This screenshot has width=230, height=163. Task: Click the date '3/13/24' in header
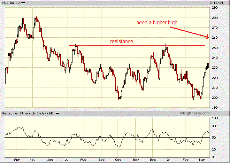click(x=216, y=3)
